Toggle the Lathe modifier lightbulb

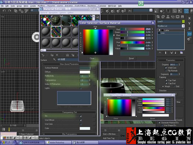pos(159,30)
